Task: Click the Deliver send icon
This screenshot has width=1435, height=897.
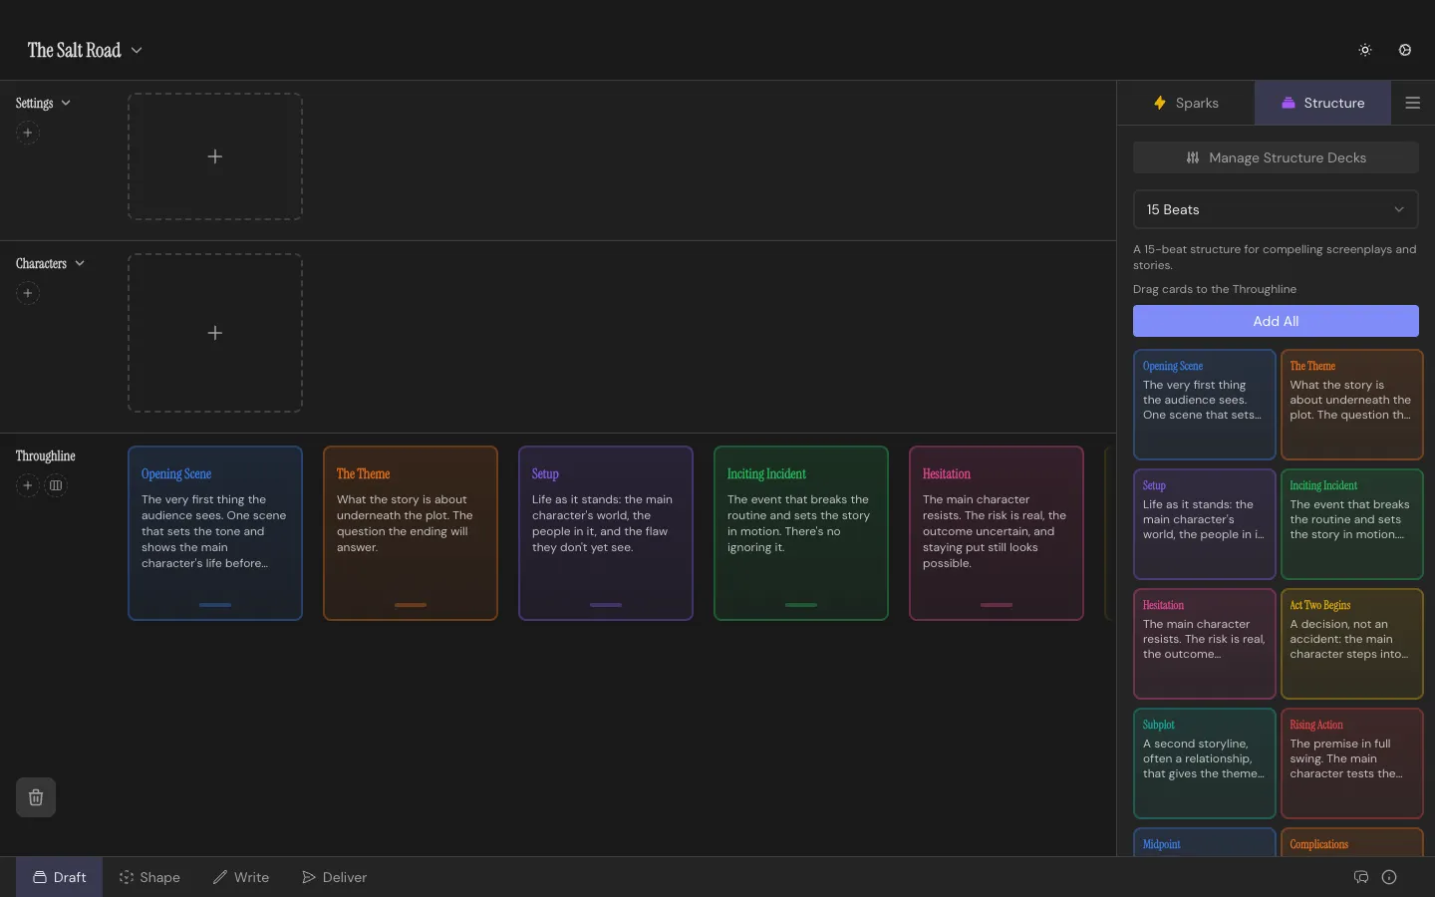Action: pyautogui.click(x=309, y=877)
